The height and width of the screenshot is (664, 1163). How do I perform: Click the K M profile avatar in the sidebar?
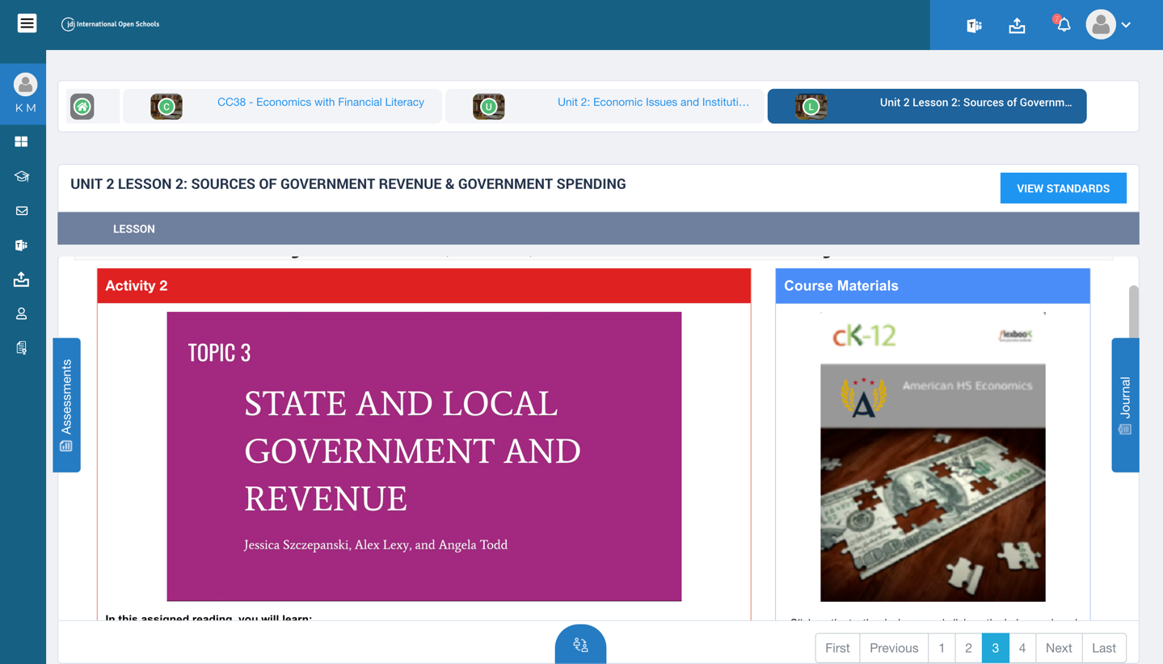pos(25,84)
